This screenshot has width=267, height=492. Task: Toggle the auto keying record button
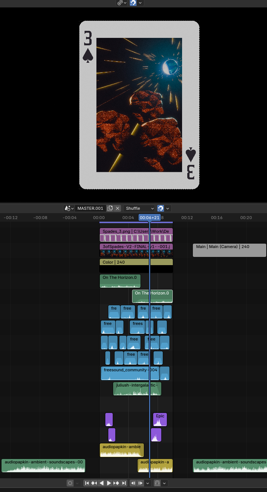click(70, 483)
